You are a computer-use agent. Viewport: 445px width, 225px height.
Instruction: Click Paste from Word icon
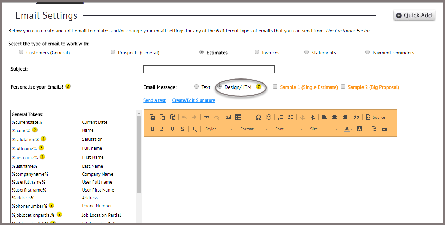click(173, 117)
